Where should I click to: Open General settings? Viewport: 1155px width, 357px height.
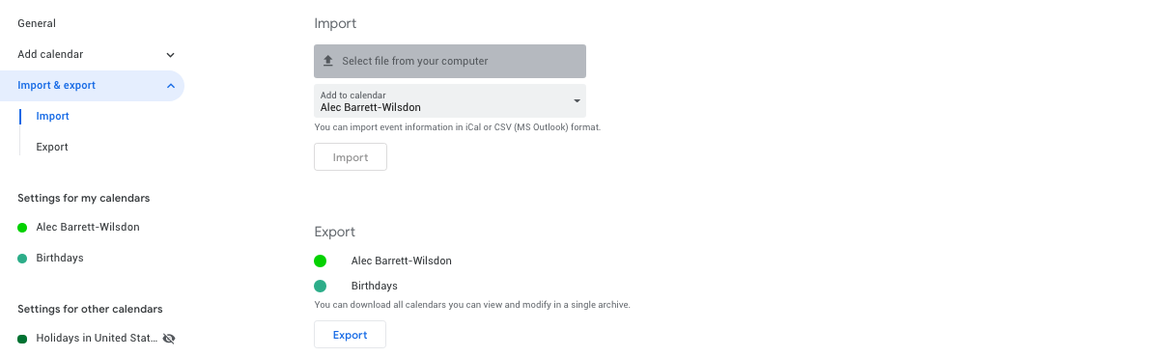coord(37,23)
